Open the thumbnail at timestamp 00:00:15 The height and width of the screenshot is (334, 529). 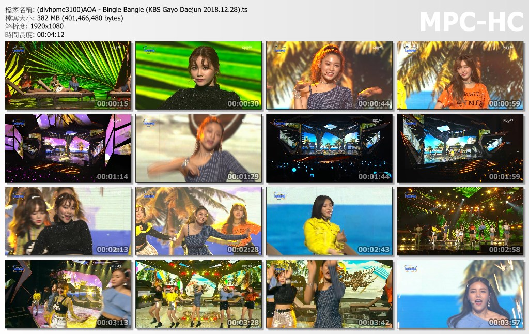click(67, 75)
